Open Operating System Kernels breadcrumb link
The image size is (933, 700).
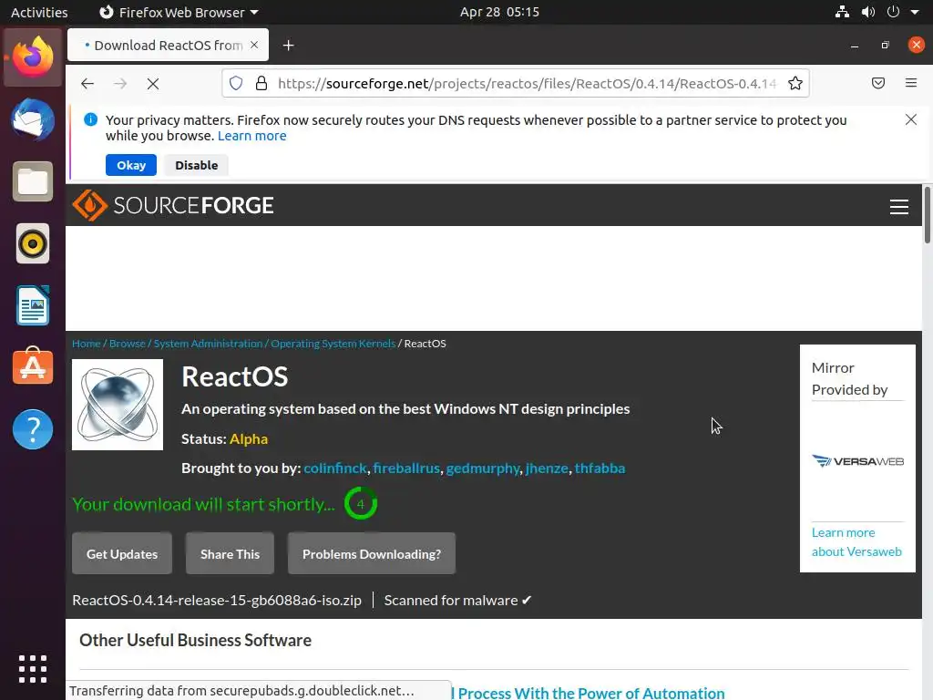[x=333, y=344]
